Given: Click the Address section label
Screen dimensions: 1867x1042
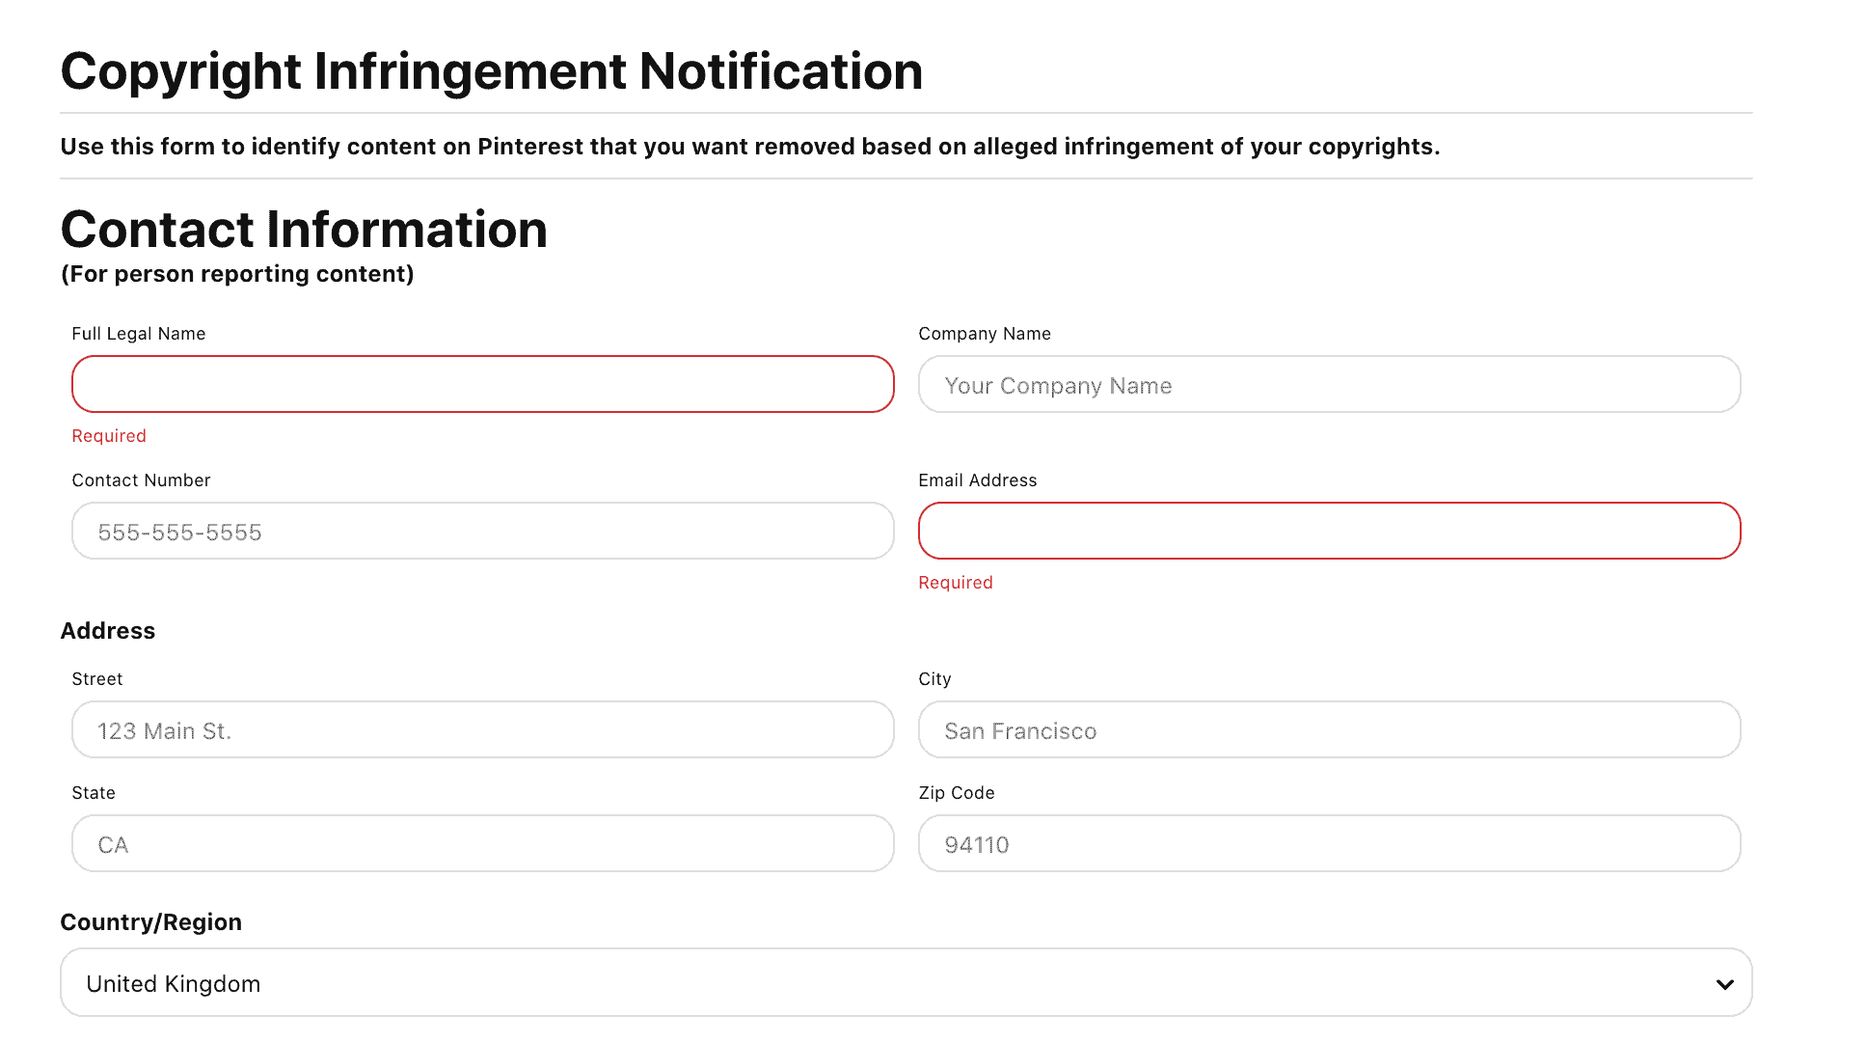Looking at the screenshot, I should pyautogui.click(x=108, y=631).
